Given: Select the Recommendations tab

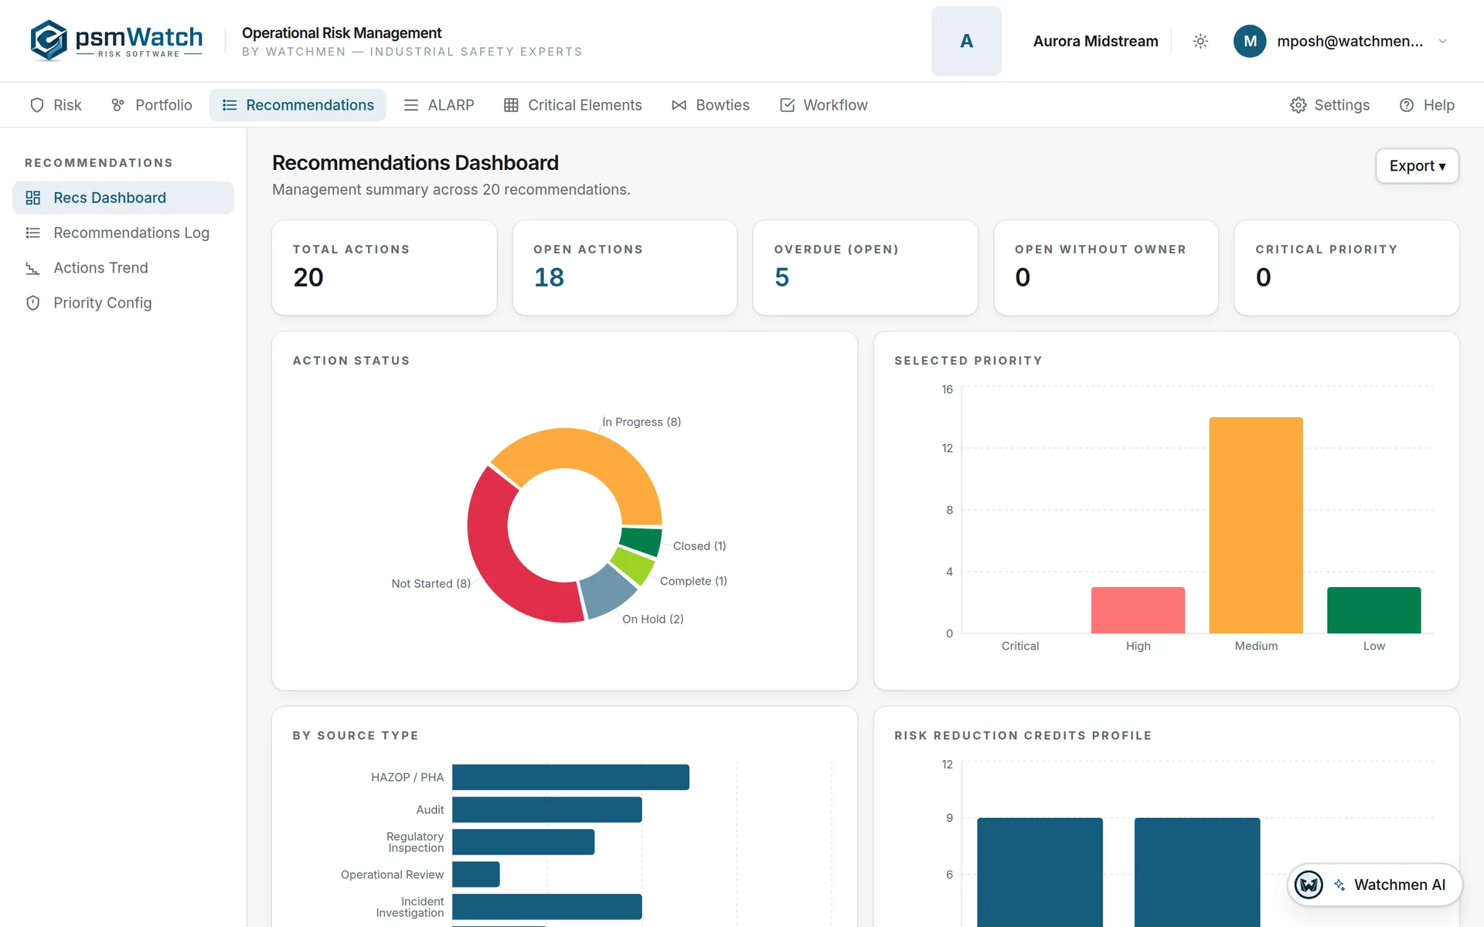Looking at the screenshot, I should [298, 105].
